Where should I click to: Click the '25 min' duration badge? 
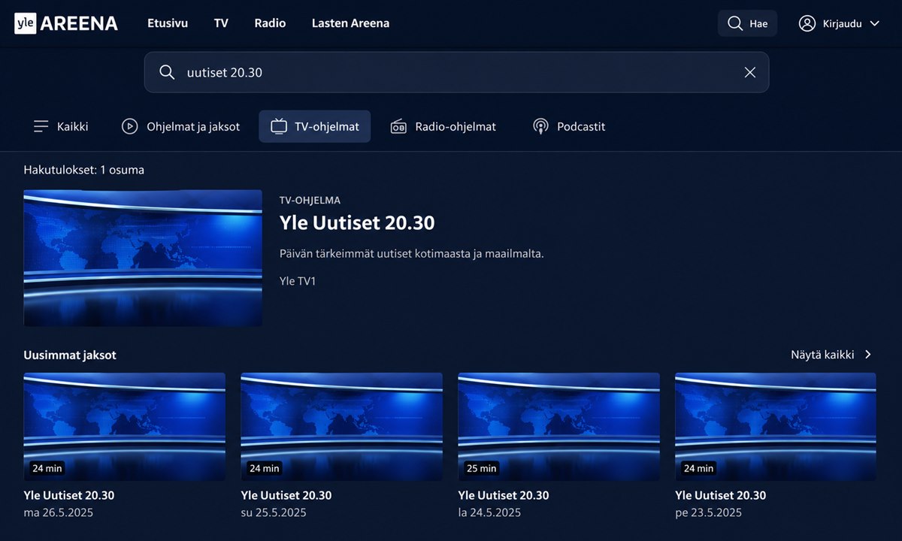pos(482,468)
